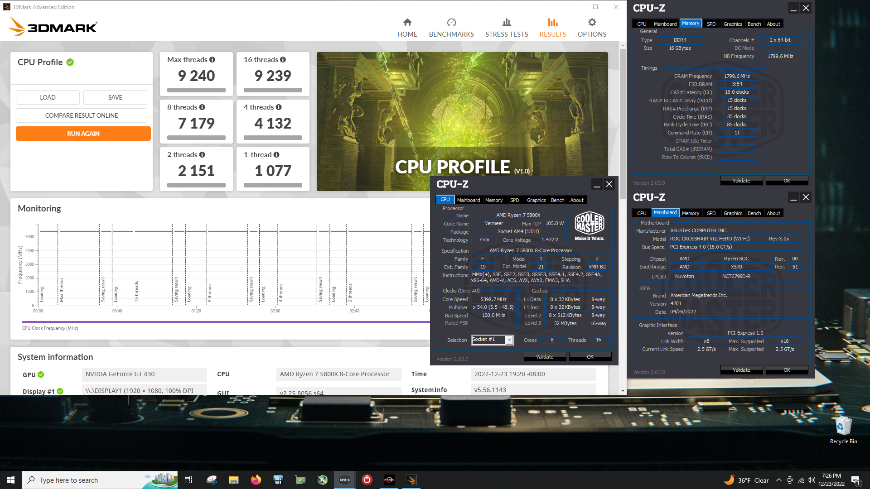Click the info icon beside Max threads

click(x=212, y=60)
